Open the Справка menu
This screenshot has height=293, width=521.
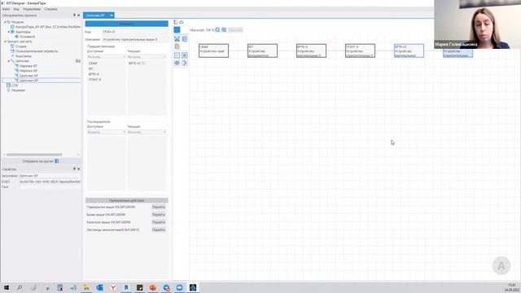tap(50, 9)
